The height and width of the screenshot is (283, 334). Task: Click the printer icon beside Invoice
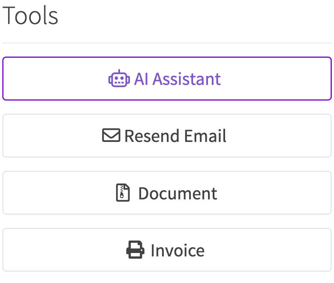[135, 250]
